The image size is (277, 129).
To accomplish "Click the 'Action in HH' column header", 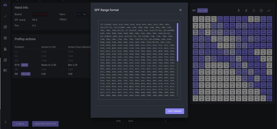I will point(48,47).
